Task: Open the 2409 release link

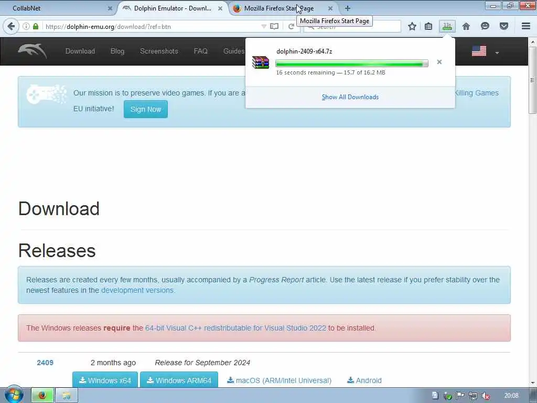Action: click(45, 363)
